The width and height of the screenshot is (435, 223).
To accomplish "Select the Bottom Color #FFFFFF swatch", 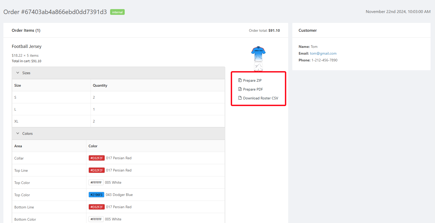I will point(96,219).
